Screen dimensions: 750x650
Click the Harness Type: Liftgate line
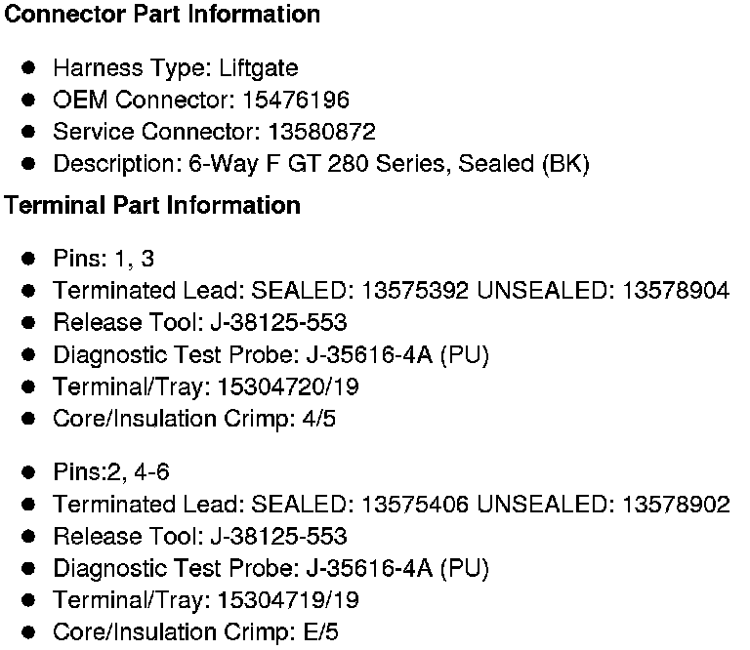(x=176, y=68)
